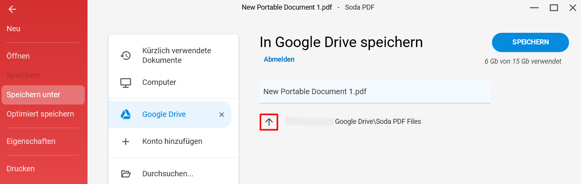Click the up-arrow parent folder icon
Viewport: 581px width, 184px height.
click(x=269, y=122)
